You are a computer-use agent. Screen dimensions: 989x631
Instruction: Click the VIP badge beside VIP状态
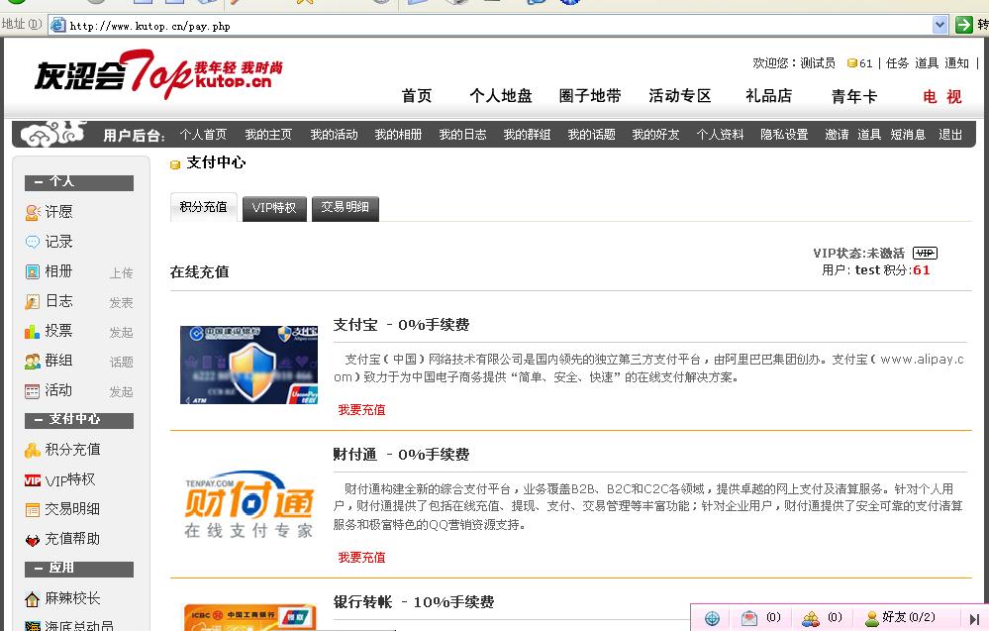click(x=925, y=253)
